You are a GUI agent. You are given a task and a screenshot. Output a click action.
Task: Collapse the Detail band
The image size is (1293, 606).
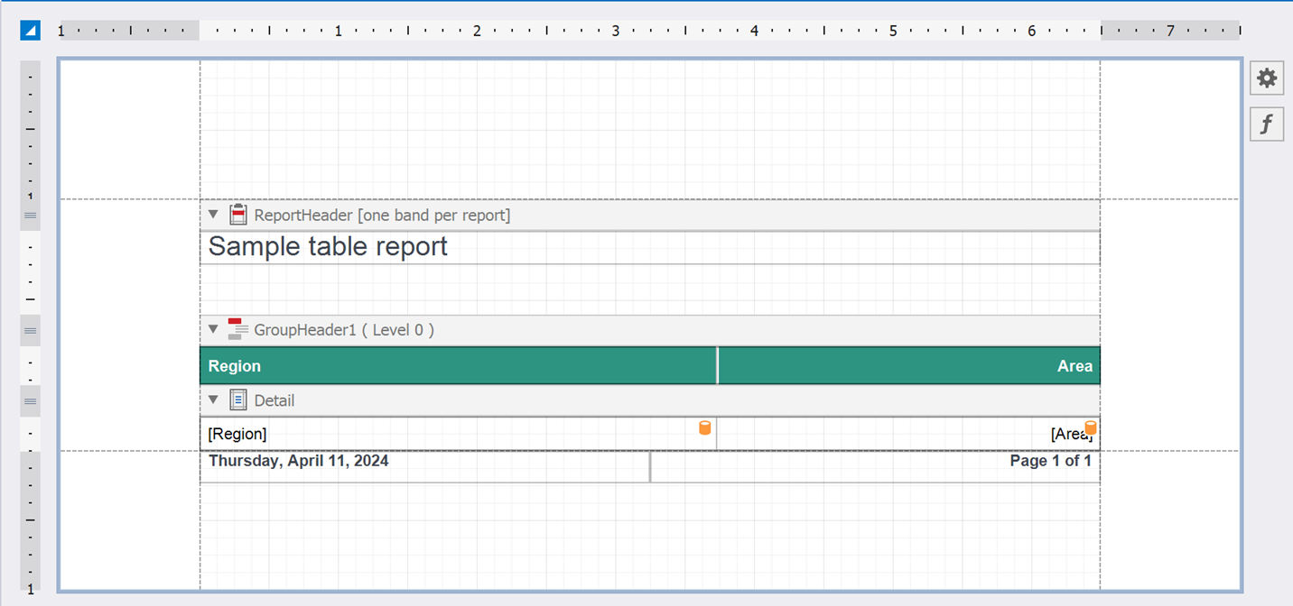pyautogui.click(x=213, y=399)
